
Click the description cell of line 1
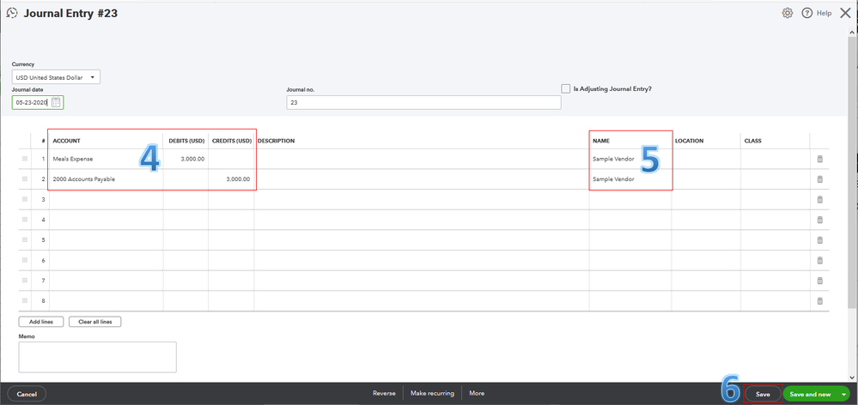422,159
